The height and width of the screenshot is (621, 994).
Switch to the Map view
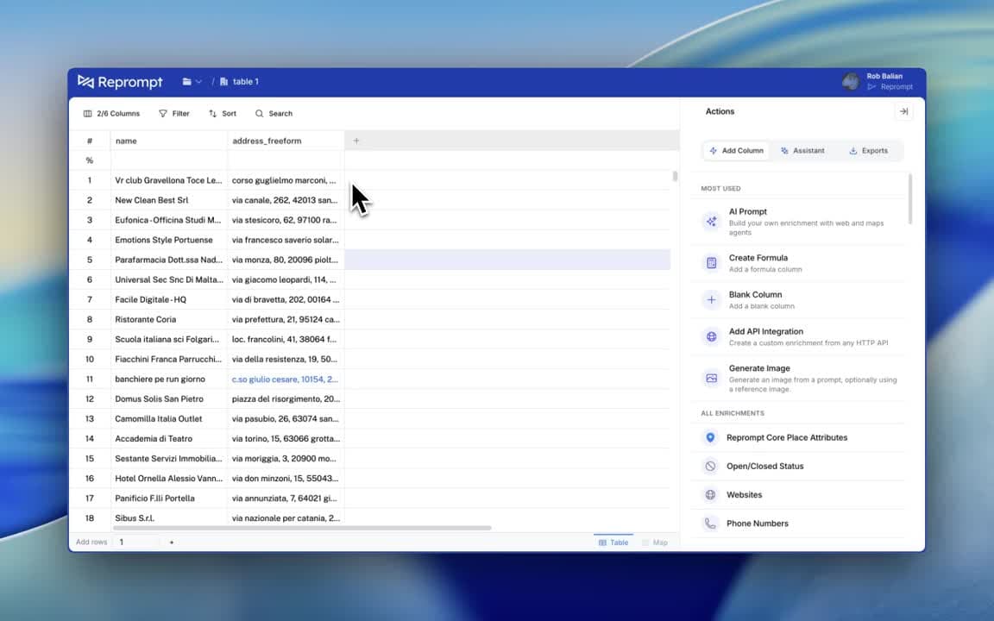click(654, 543)
